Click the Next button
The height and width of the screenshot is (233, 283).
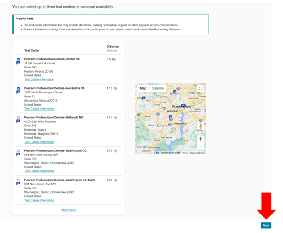[266, 225]
